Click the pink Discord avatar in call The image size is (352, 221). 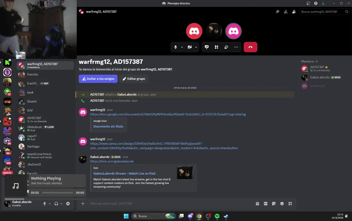click(x=233, y=31)
